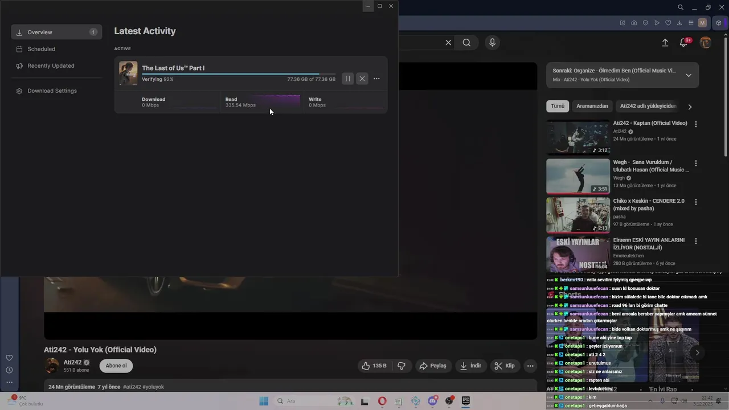Expand the Sonraki mix playlist chevron
Viewport: 729px width, 410px height.
point(689,75)
